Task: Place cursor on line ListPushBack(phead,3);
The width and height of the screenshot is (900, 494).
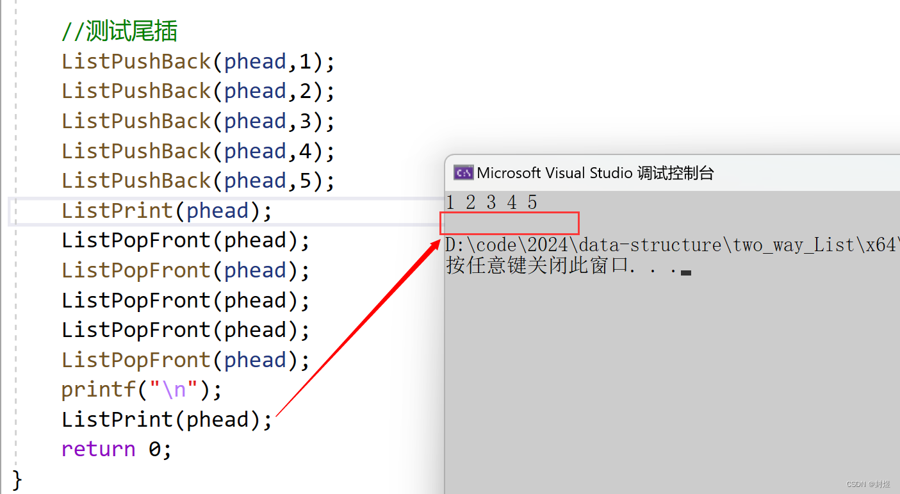Action: 199,121
